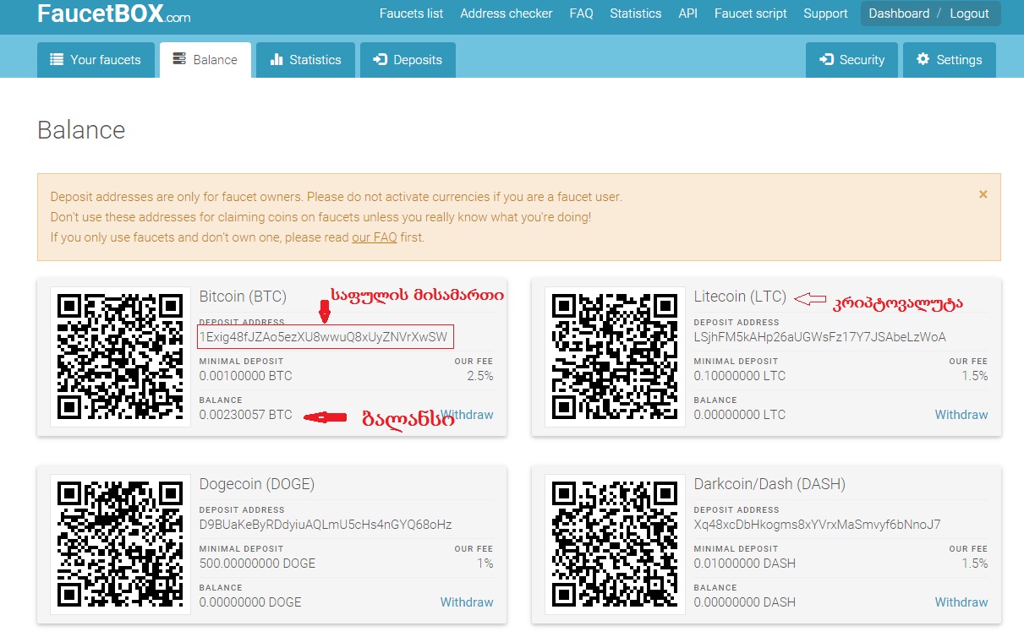Open the Statistics tab with the chart icon

(x=305, y=60)
